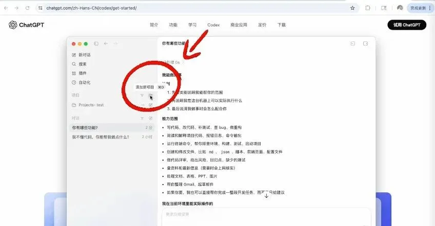Open the 简介 nav item
This screenshot has width=435, height=226.
[x=154, y=25]
